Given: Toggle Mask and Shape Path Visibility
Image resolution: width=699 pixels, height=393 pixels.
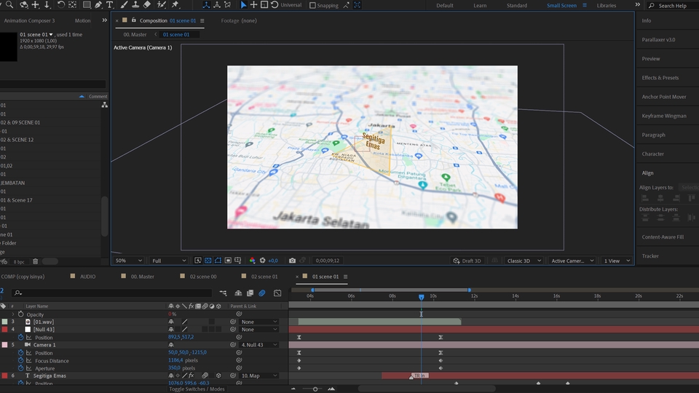Looking at the screenshot, I should 218,261.
